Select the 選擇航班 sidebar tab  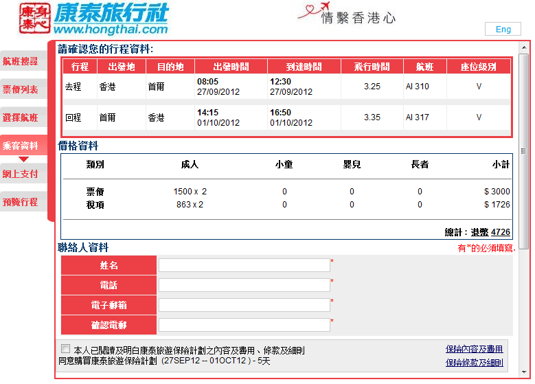[21, 117]
